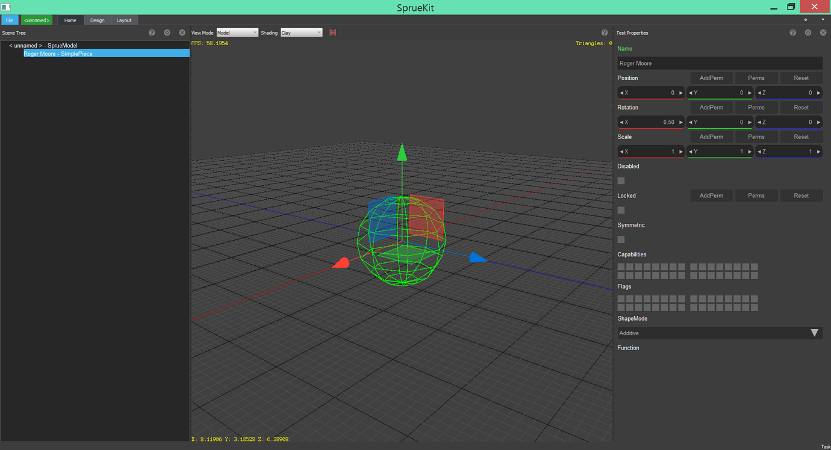This screenshot has width=831, height=450.
Task: Open Test Properties panel settings gear
Action: tap(808, 32)
